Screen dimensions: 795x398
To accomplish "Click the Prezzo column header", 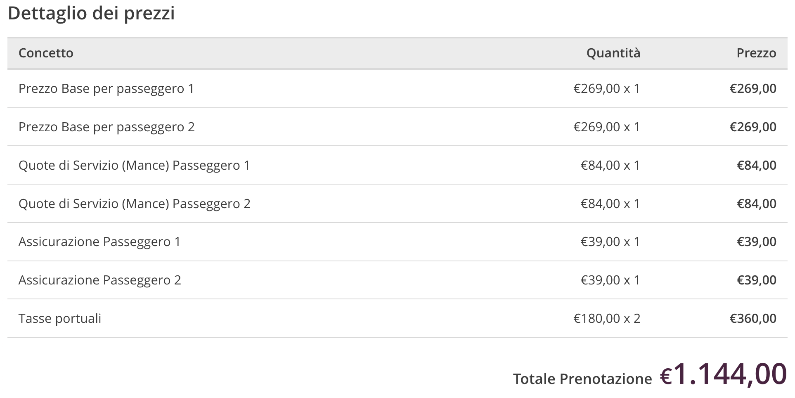I will coord(756,53).
